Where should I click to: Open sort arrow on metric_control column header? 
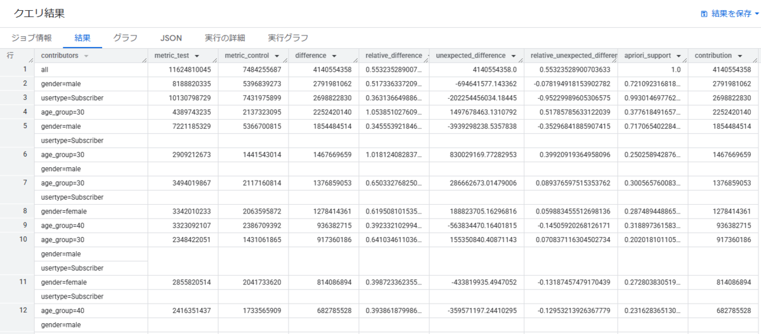point(275,56)
